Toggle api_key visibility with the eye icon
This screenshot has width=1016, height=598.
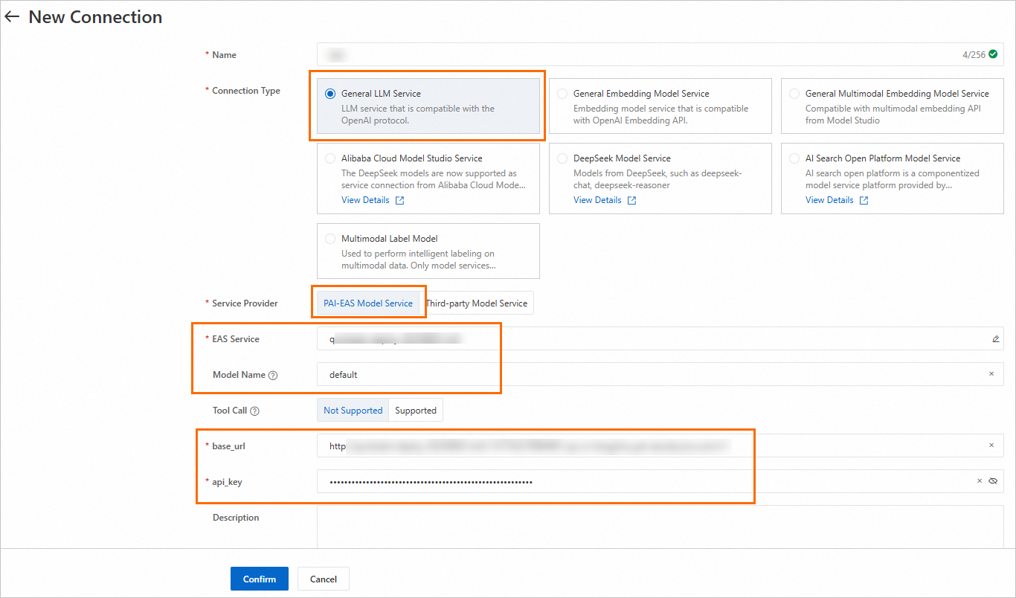[993, 481]
